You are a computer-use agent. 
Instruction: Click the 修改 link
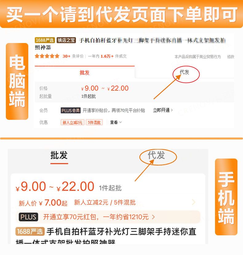pos(231,57)
